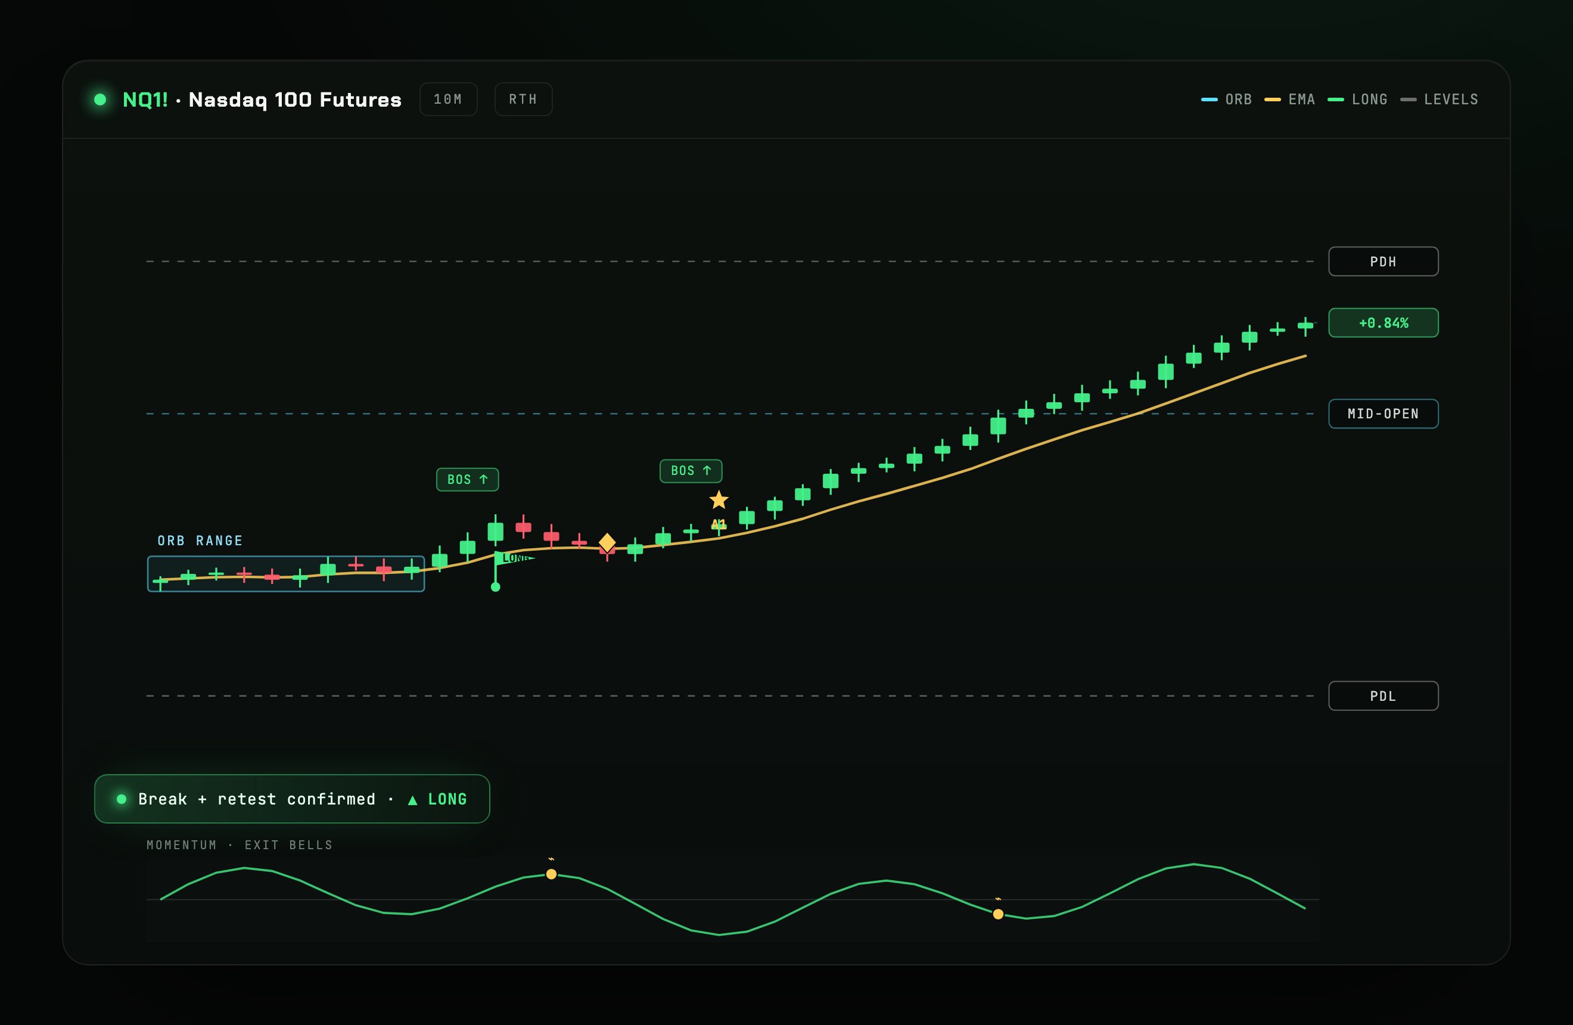Click the Nasdaq 100 Futures title
The image size is (1573, 1025).
295,100
